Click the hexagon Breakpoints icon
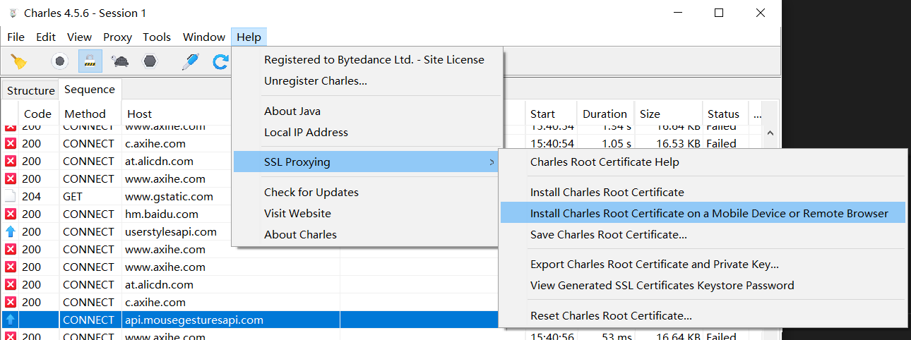The width and height of the screenshot is (911, 340). point(150,61)
